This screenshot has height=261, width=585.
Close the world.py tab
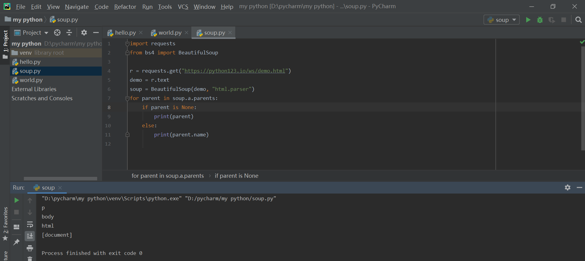click(186, 33)
